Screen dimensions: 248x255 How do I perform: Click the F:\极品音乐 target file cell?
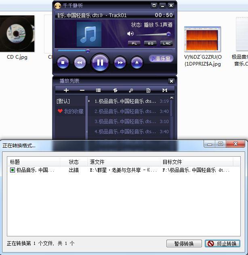coord(196,170)
